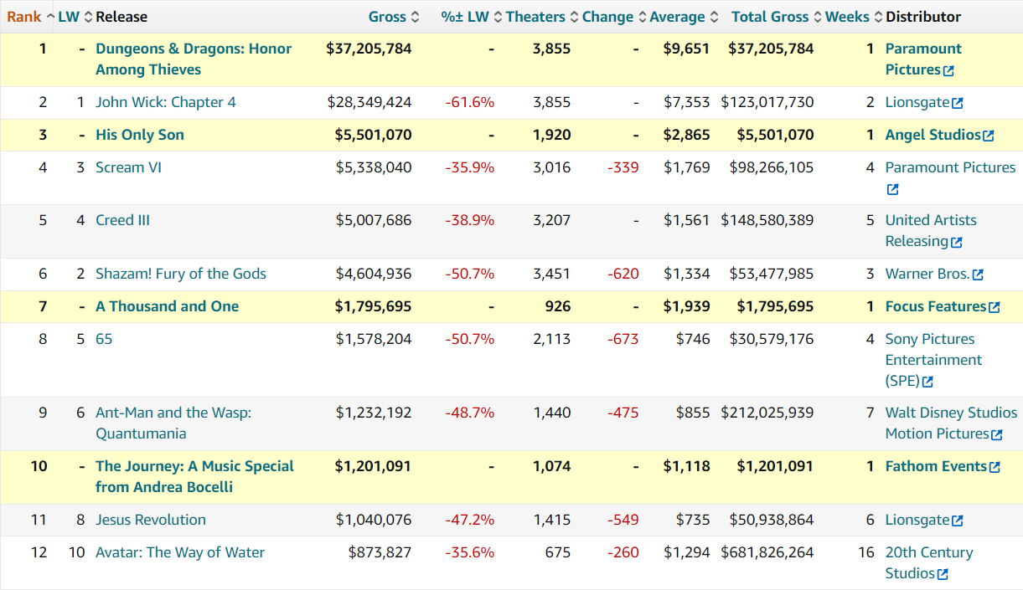
Task: Open Dungeons & Dragons: Honor Among Thieves link
Action: tap(194, 59)
